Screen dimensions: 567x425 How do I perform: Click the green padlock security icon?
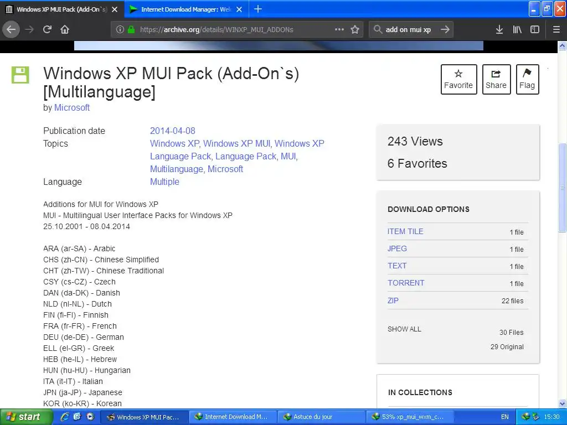[131, 30]
